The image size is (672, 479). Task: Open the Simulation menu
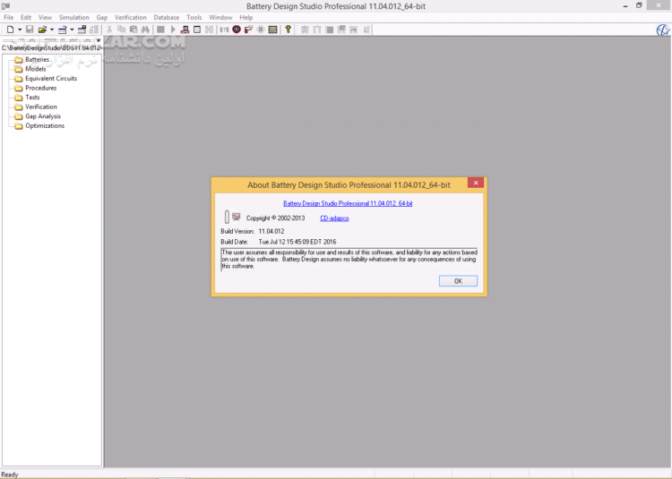[73, 17]
